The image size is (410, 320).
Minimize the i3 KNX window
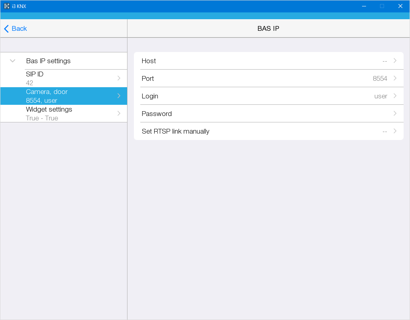[x=364, y=6]
